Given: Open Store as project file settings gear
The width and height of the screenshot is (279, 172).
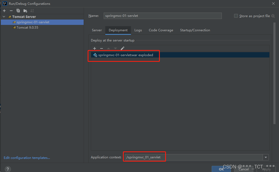Looking at the screenshot, I should (x=273, y=16).
